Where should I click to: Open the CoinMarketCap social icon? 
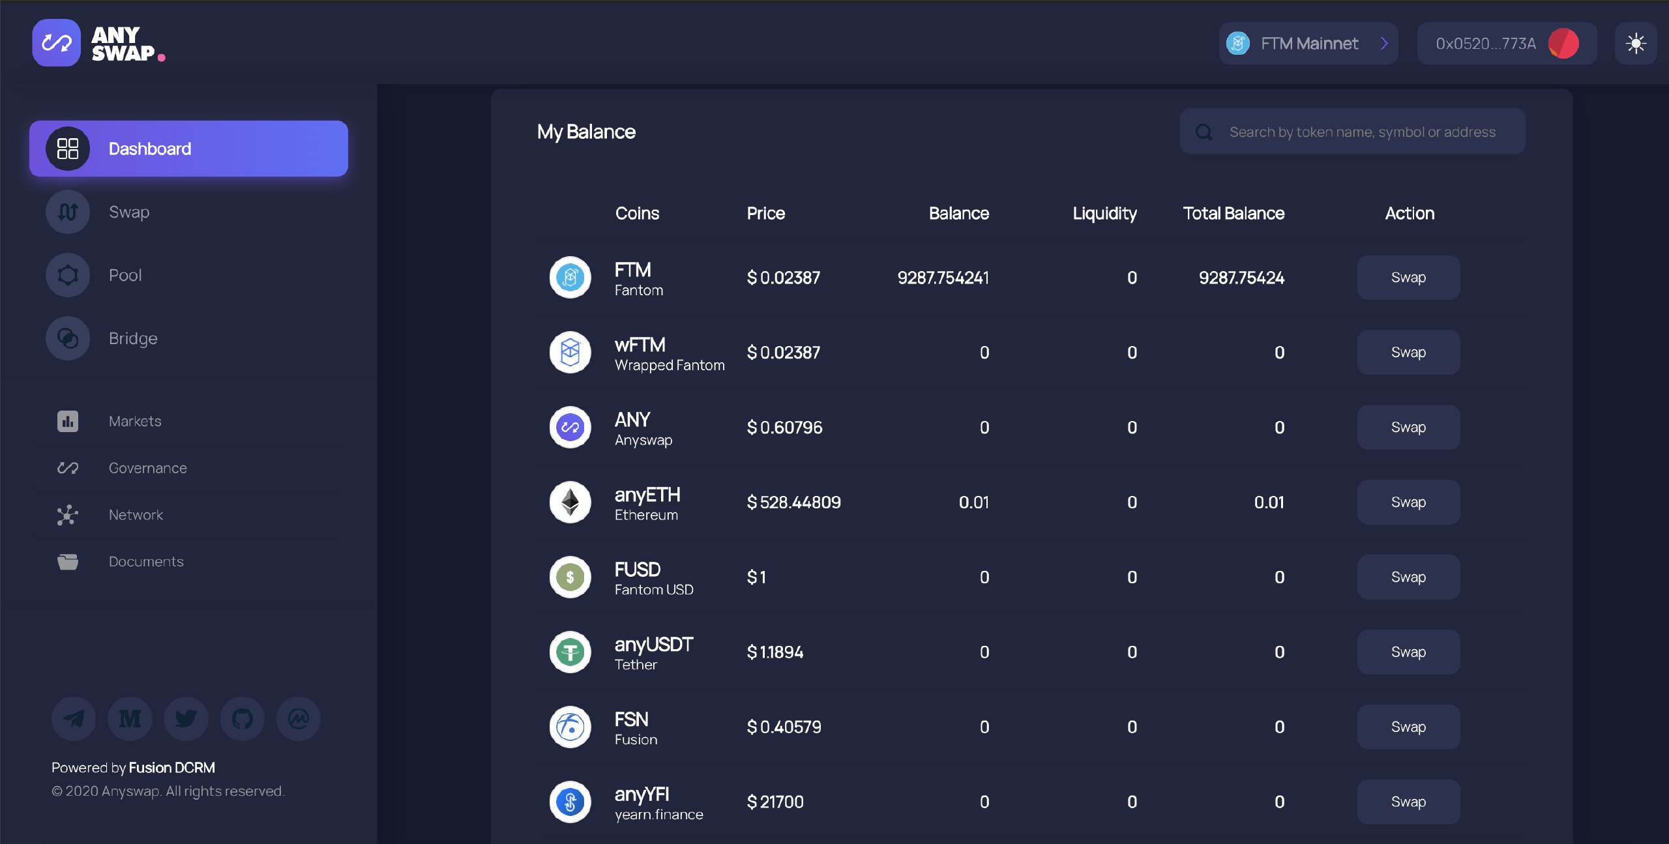(299, 719)
